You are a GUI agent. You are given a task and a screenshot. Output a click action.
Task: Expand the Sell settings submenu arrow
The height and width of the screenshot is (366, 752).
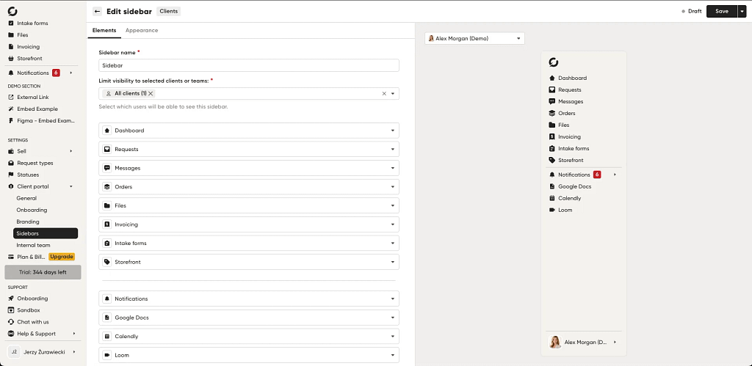pos(71,151)
